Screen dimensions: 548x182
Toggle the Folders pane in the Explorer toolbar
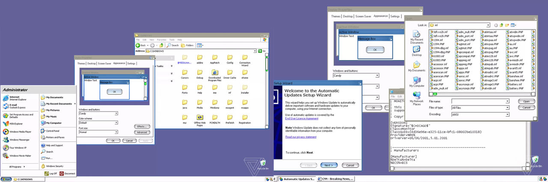pos(188,45)
